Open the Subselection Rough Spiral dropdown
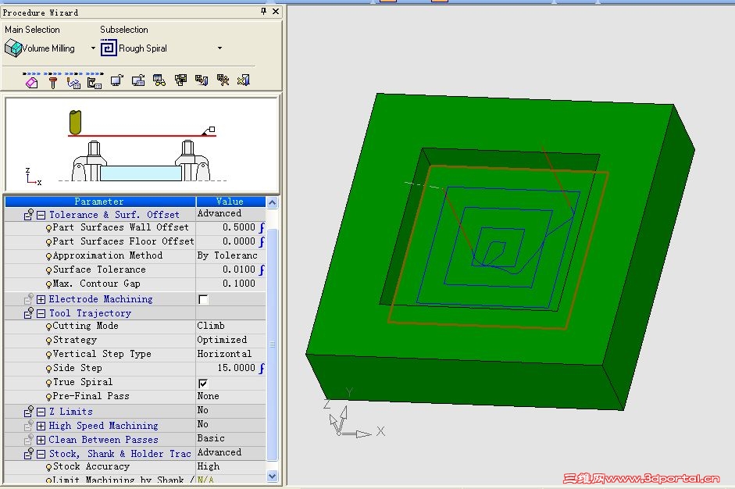Image resolution: width=735 pixels, height=489 pixels. pyautogui.click(x=219, y=48)
